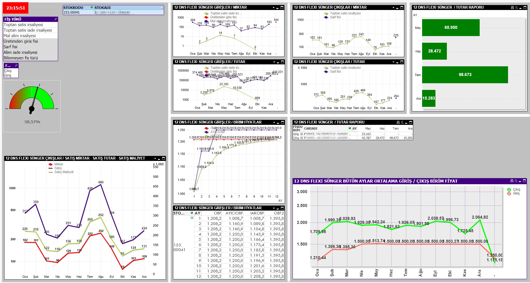Select Sarf fisi in the FİŞ TÜRÜ list
Viewport: 530px width, 283px height.
[11, 47]
